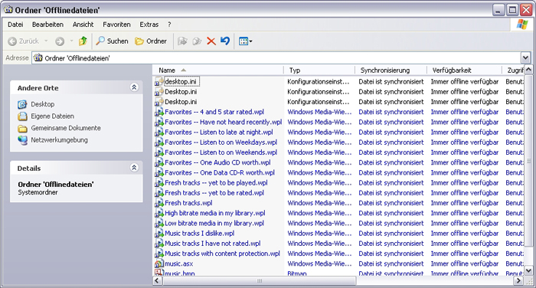
Task: Click the Eigene Dateien folder icon
Action: pos(22,116)
